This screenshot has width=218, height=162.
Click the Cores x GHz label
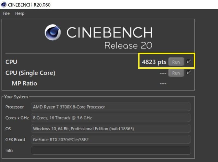[17, 118]
